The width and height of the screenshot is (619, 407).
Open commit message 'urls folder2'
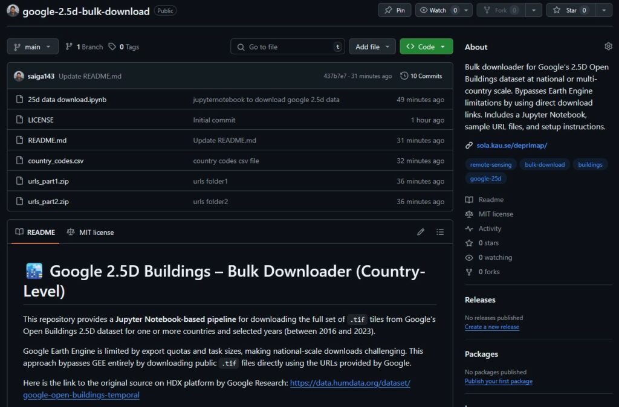(x=210, y=202)
